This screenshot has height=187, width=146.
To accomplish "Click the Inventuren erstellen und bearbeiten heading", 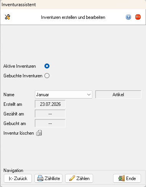I will (73, 17).
